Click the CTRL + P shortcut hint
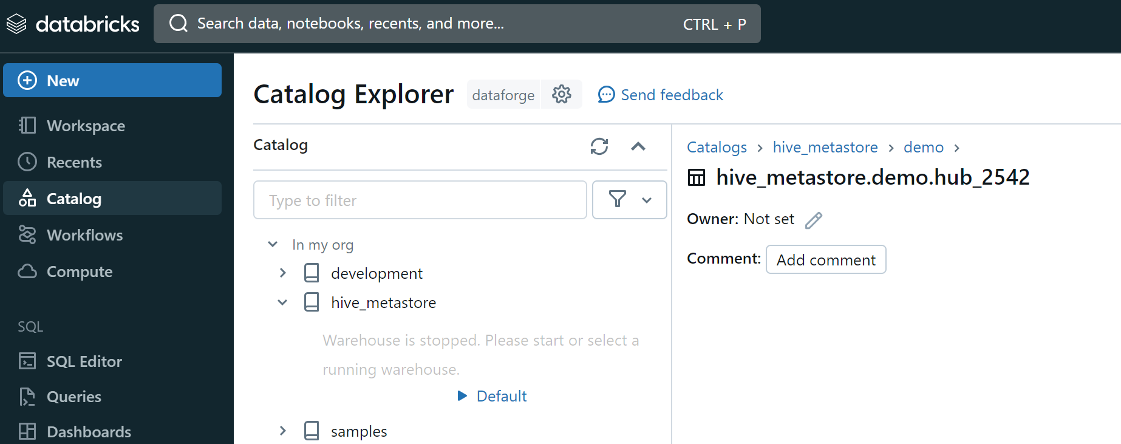The width and height of the screenshot is (1121, 444). click(714, 24)
